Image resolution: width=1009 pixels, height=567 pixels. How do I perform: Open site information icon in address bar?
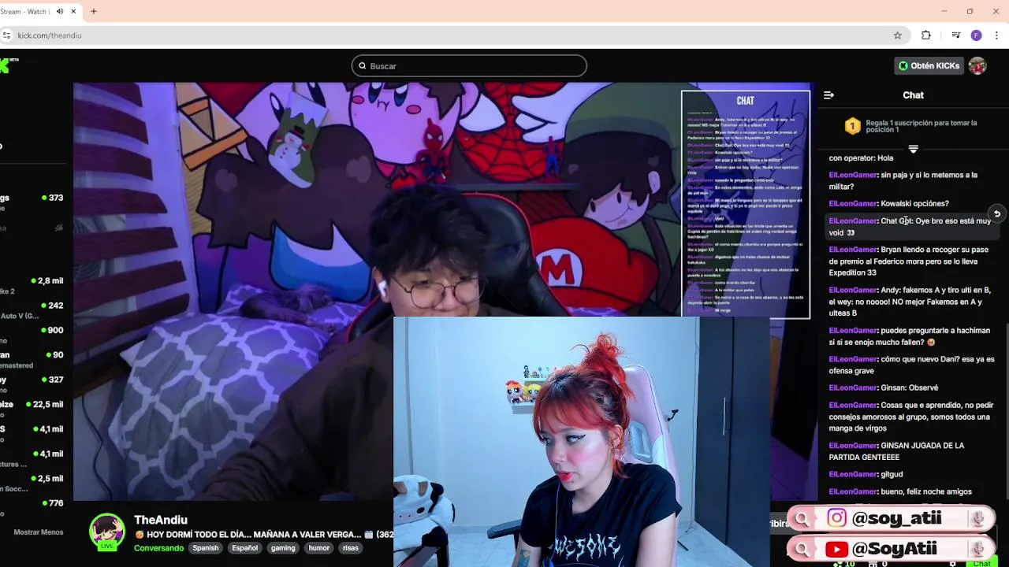click(6, 35)
